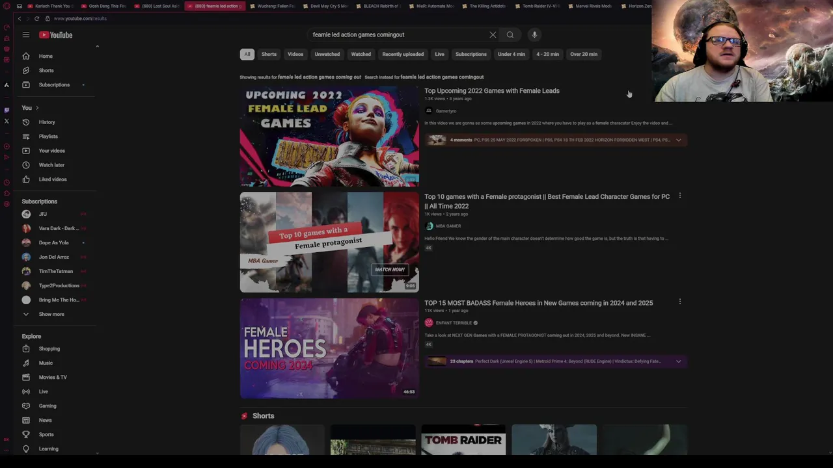Image resolution: width=833 pixels, height=468 pixels.
Task: Switch to 'NieR: Automata' browser tab
Action: pyautogui.click(x=431, y=6)
